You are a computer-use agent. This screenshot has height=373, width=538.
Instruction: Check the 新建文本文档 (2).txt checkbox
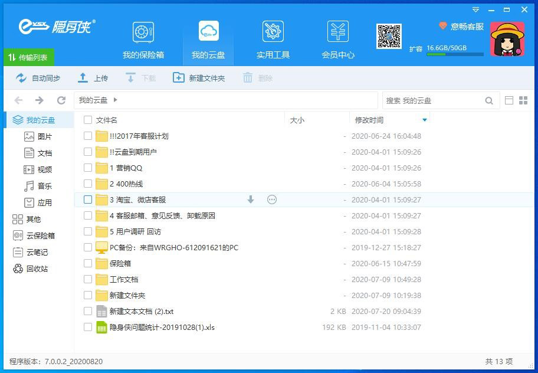[88, 311]
